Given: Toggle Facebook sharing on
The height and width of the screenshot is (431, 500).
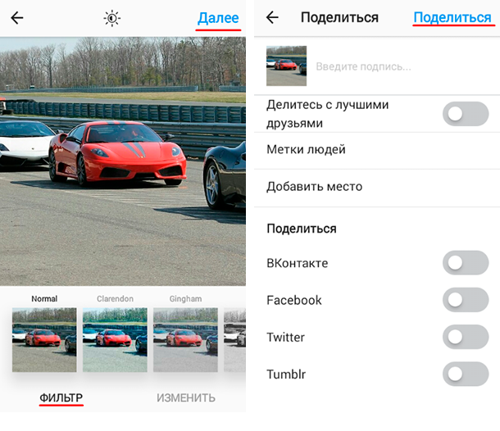Looking at the screenshot, I should (x=466, y=300).
